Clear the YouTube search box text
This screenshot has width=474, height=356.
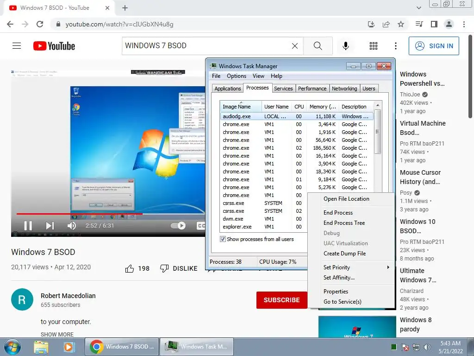(295, 46)
